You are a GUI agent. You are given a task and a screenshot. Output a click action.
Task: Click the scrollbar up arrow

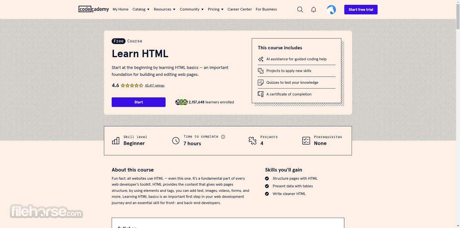coord(458,2)
